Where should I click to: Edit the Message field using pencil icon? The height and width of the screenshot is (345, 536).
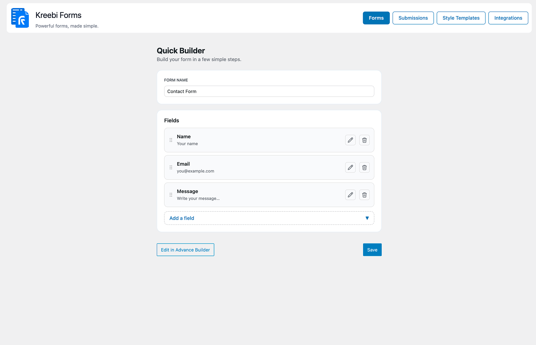tap(350, 194)
